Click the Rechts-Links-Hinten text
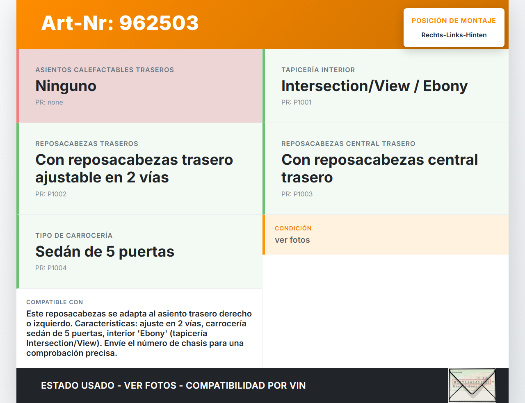The image size is (525, 403). 454,35
